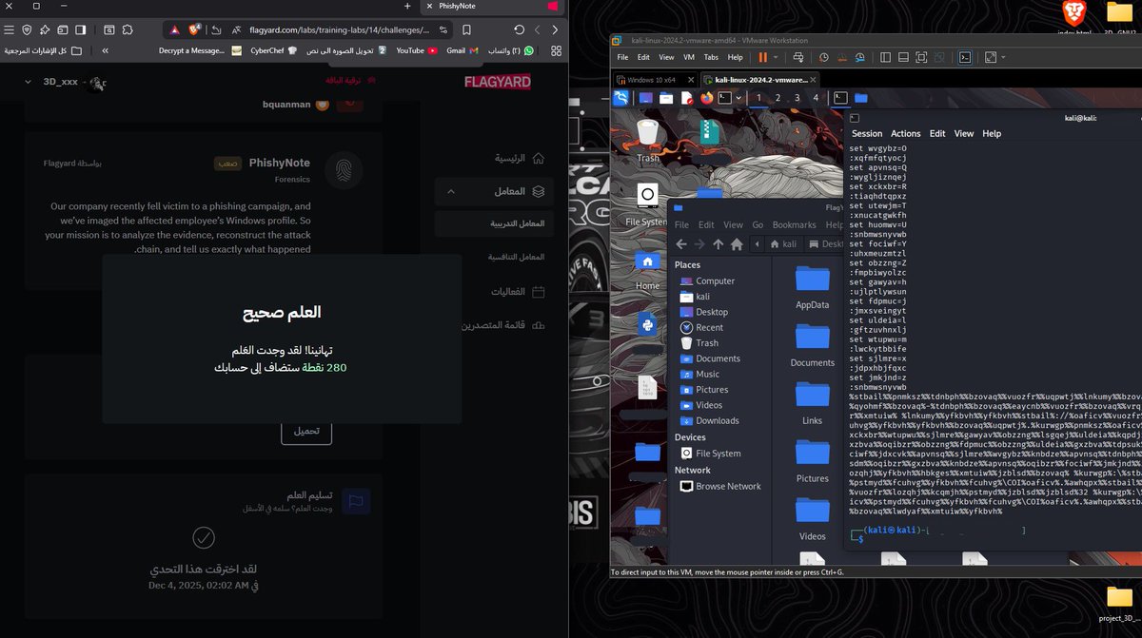The image size is (1142, 638).
Task: Open the File menu in VMware Workstation
Action: coord(624,58)
